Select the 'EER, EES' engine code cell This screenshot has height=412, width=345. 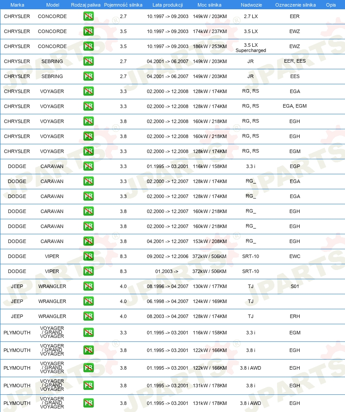pyautogui.click(x=295, y=61)
